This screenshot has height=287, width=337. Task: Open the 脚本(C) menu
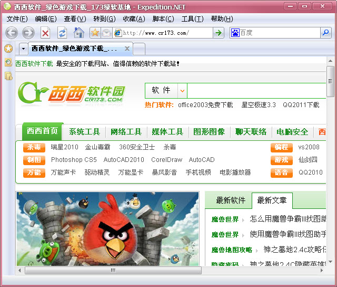(x=163, y=19)
